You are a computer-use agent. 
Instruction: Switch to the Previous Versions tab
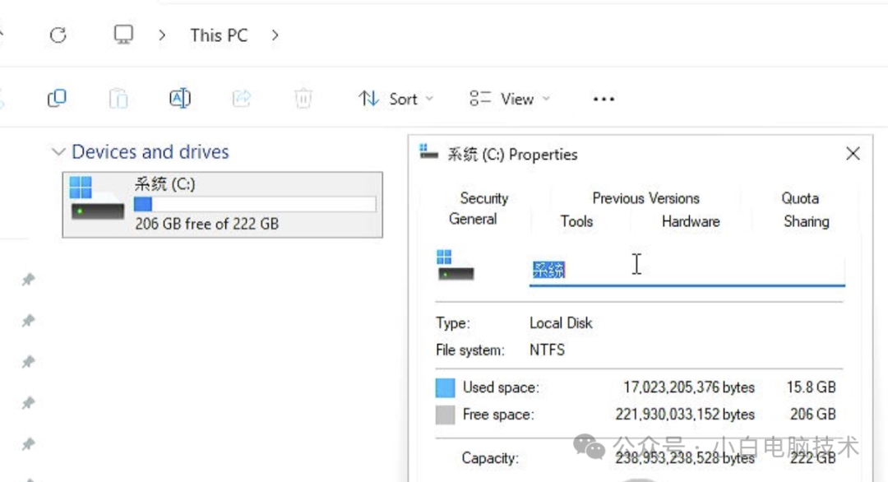point(645,198)
